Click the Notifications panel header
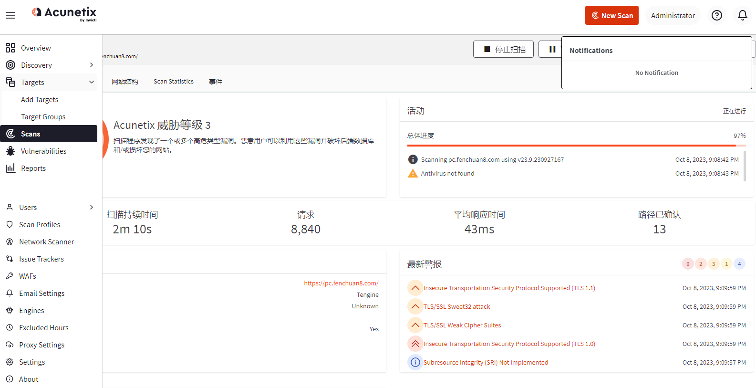Image resolution: width=756 pixels, height=388 pixels. pos(591,50)
